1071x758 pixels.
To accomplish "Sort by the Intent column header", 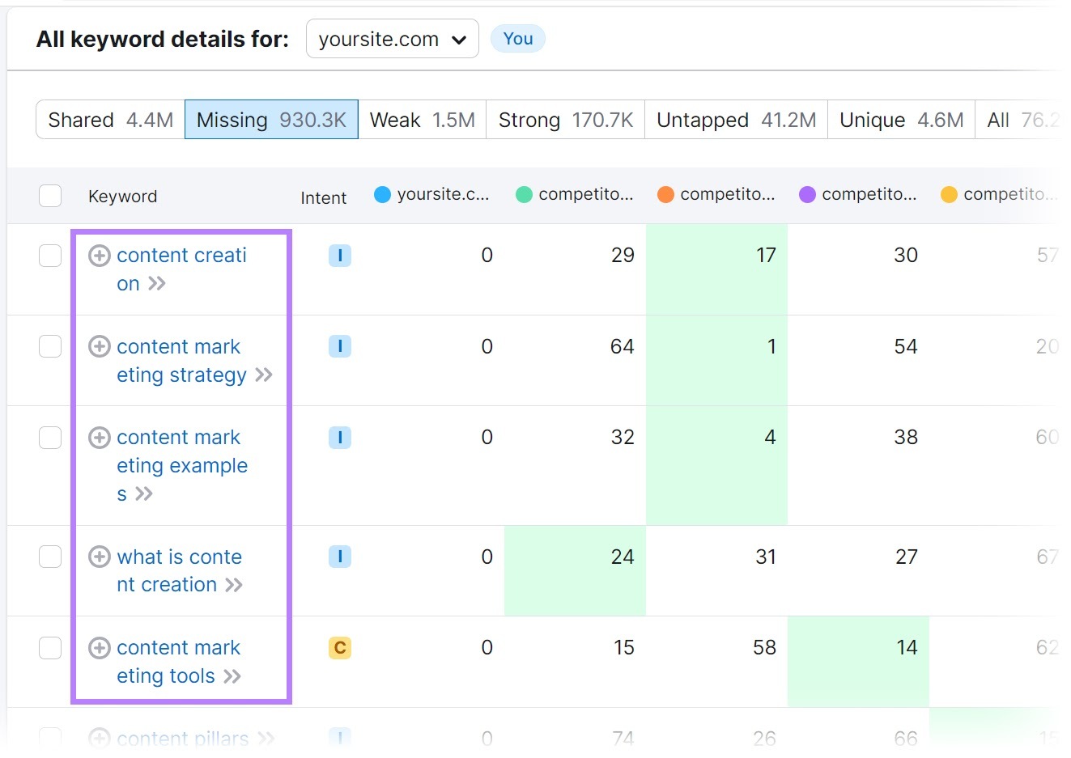I will pos(323,198).
